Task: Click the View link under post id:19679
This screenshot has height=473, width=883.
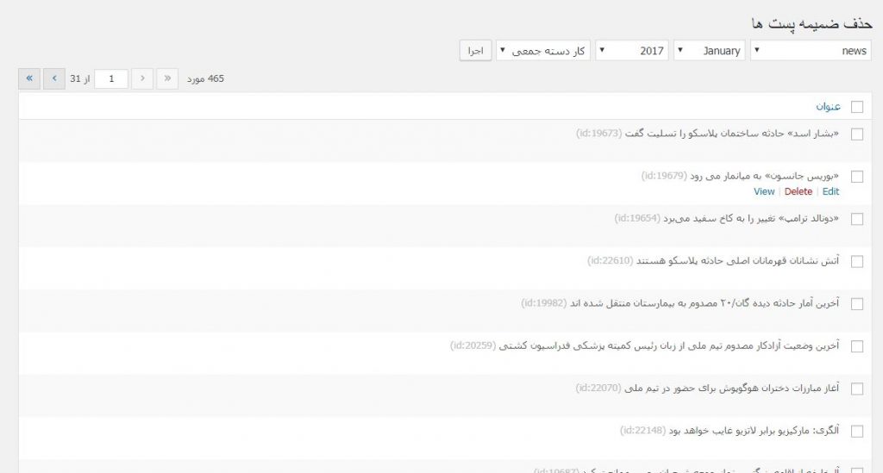Action: (764, 192)
